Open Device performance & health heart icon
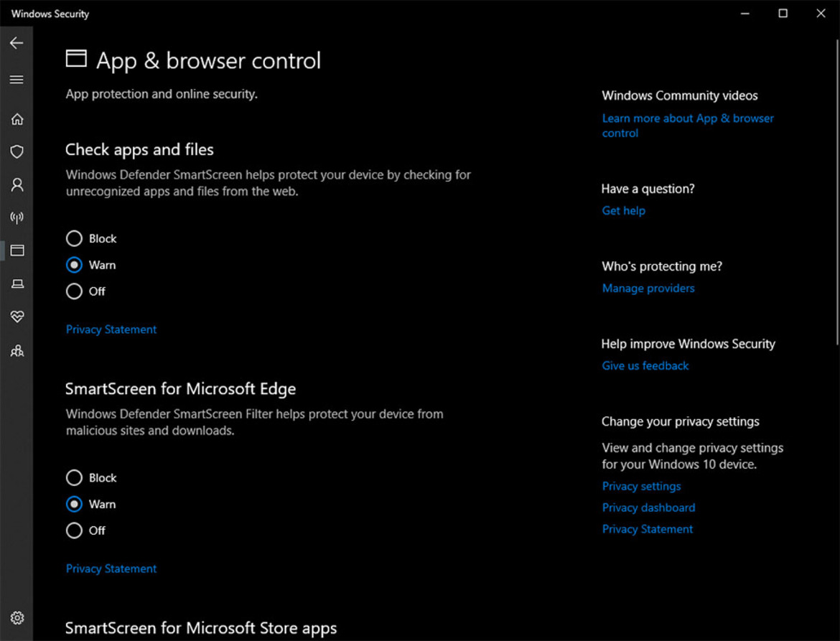Image resolution: width=840 pixels, height=641 pixels. pyautogui.click(x=17, y=317)
